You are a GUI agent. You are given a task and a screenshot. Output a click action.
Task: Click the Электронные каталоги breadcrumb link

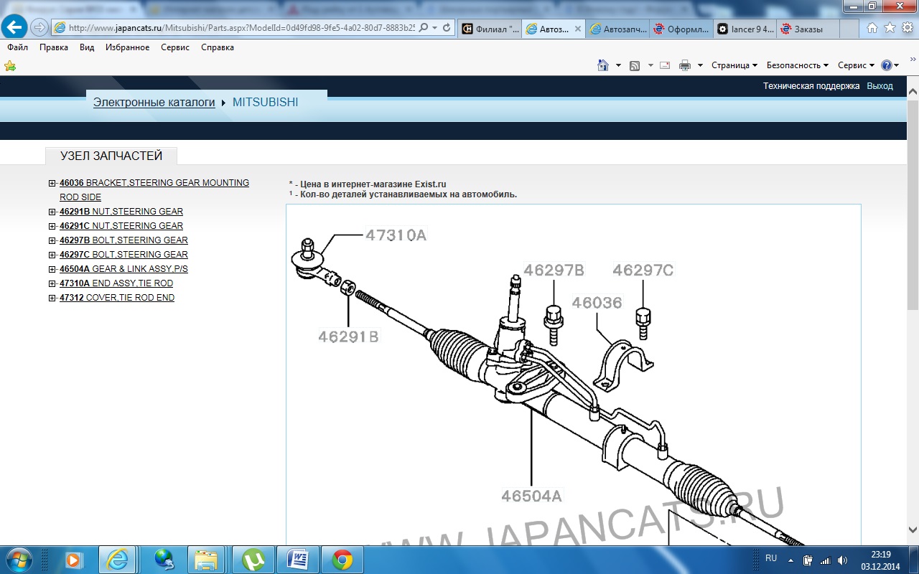pos(154,103)
